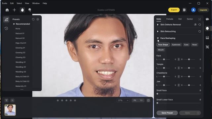Open the Evoto menu
Screen dimensions: 212x119
coord(5,3)
